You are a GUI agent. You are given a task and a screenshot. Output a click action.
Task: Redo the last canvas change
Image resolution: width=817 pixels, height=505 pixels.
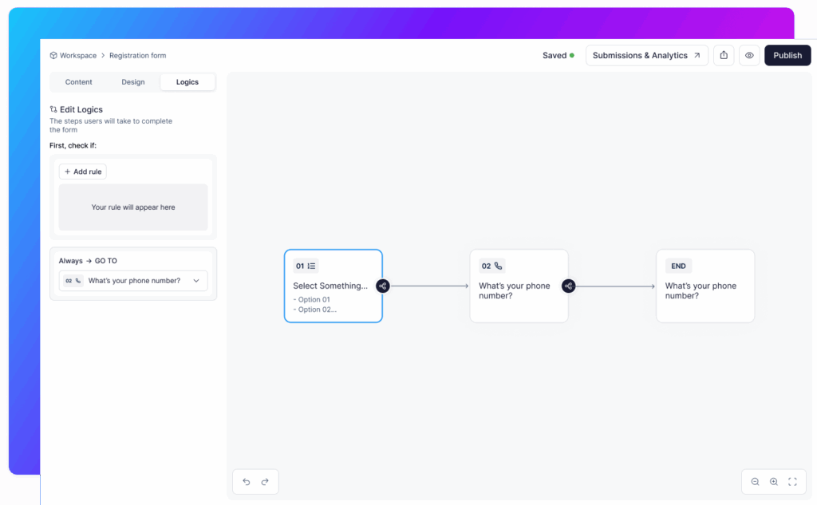pyautogui.click(x=265, y=481)
